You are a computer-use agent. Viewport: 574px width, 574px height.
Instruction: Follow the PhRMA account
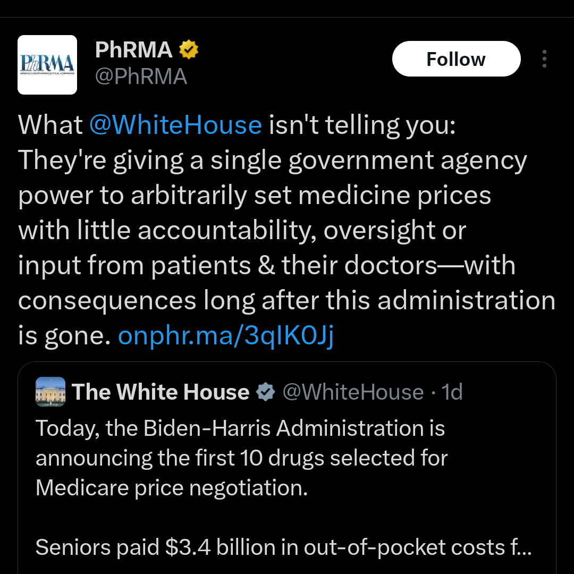tap(456, 59)
